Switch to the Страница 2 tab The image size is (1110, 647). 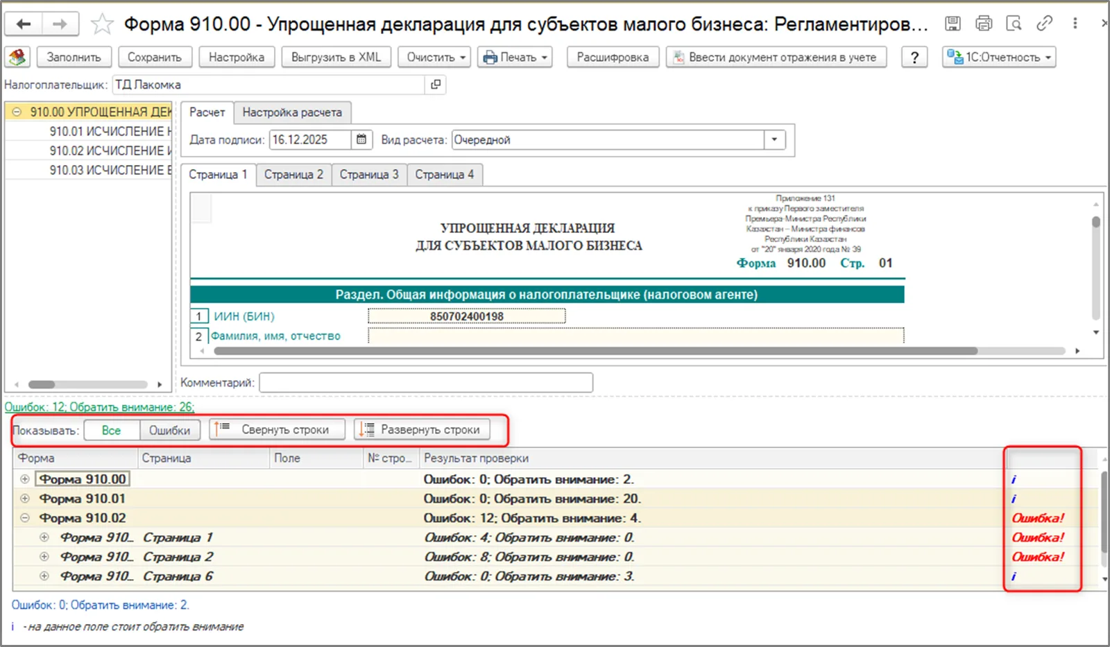(x=293, y=175)
